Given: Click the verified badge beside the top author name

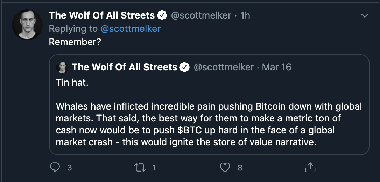Looking at the screenshot, I should pyautogui.click(x=162, y=15).
